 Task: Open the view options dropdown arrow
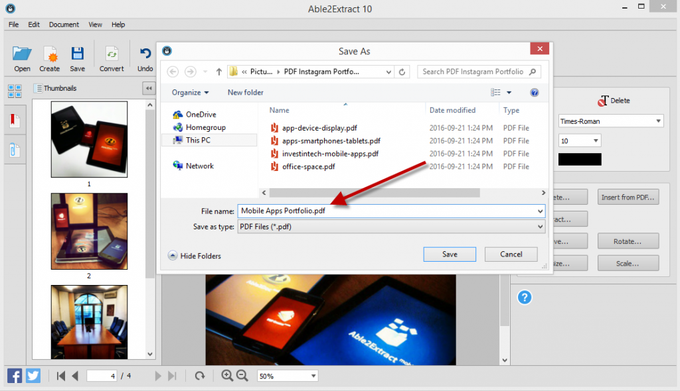coord(509,92)
